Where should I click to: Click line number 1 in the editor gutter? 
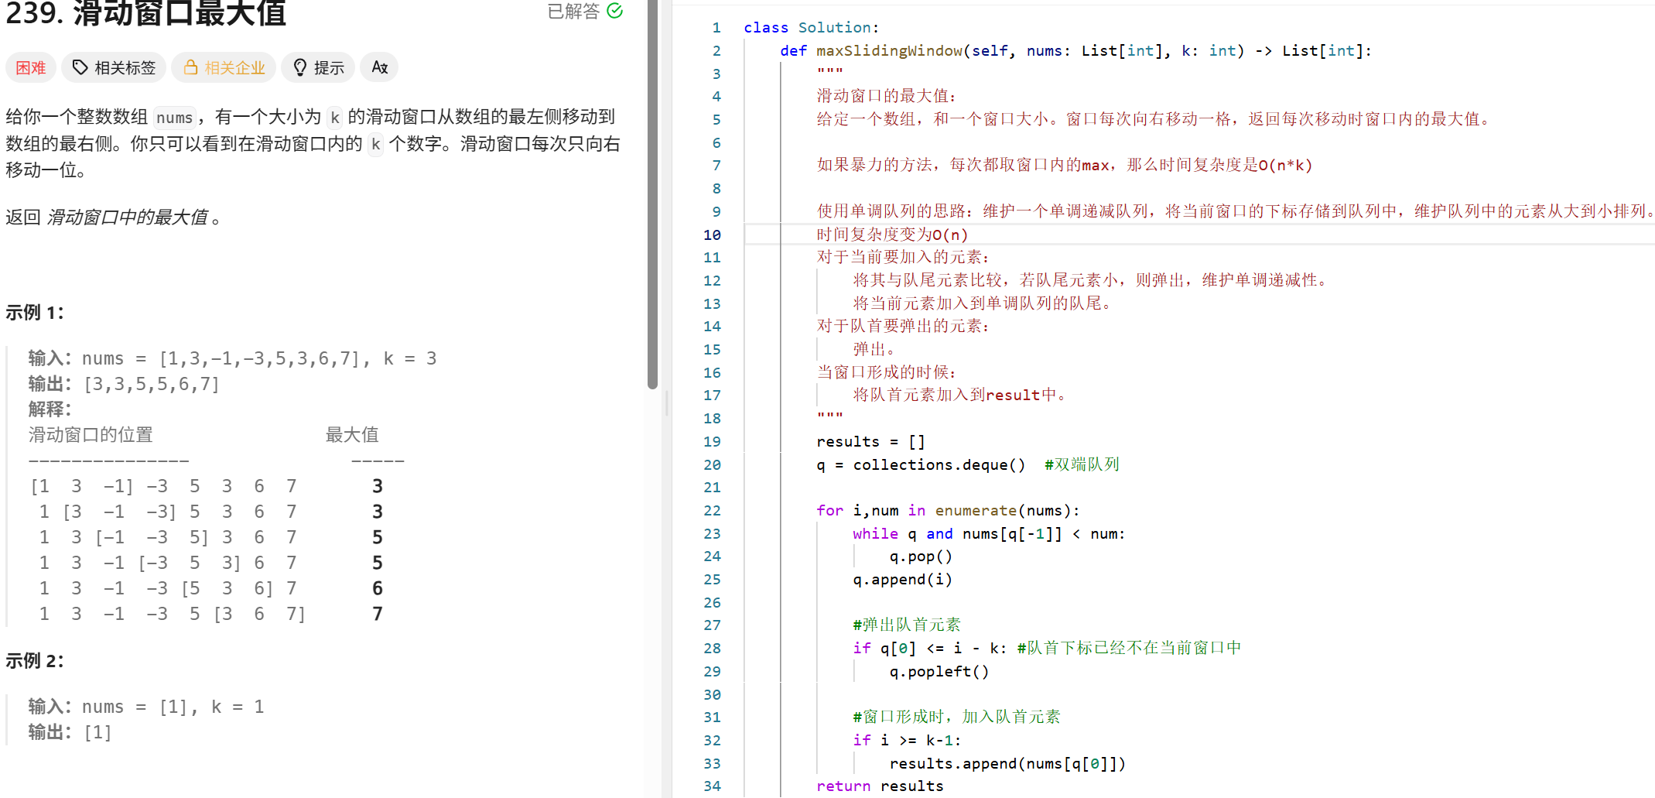coord(716,28)
